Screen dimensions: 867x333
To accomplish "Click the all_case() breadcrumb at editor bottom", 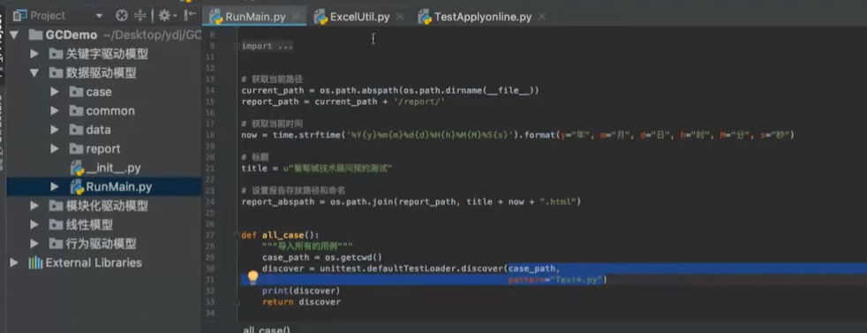I will pyautogui.click(x=267, y=329).
